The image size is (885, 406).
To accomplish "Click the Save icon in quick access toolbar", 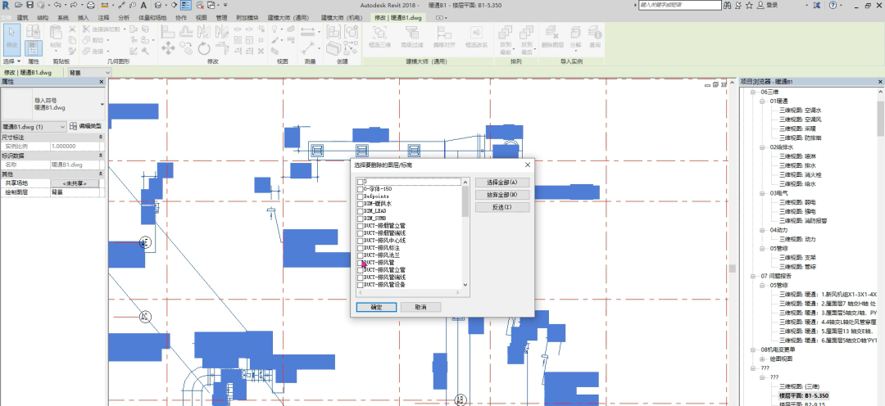I will click(x=30, y=5).
